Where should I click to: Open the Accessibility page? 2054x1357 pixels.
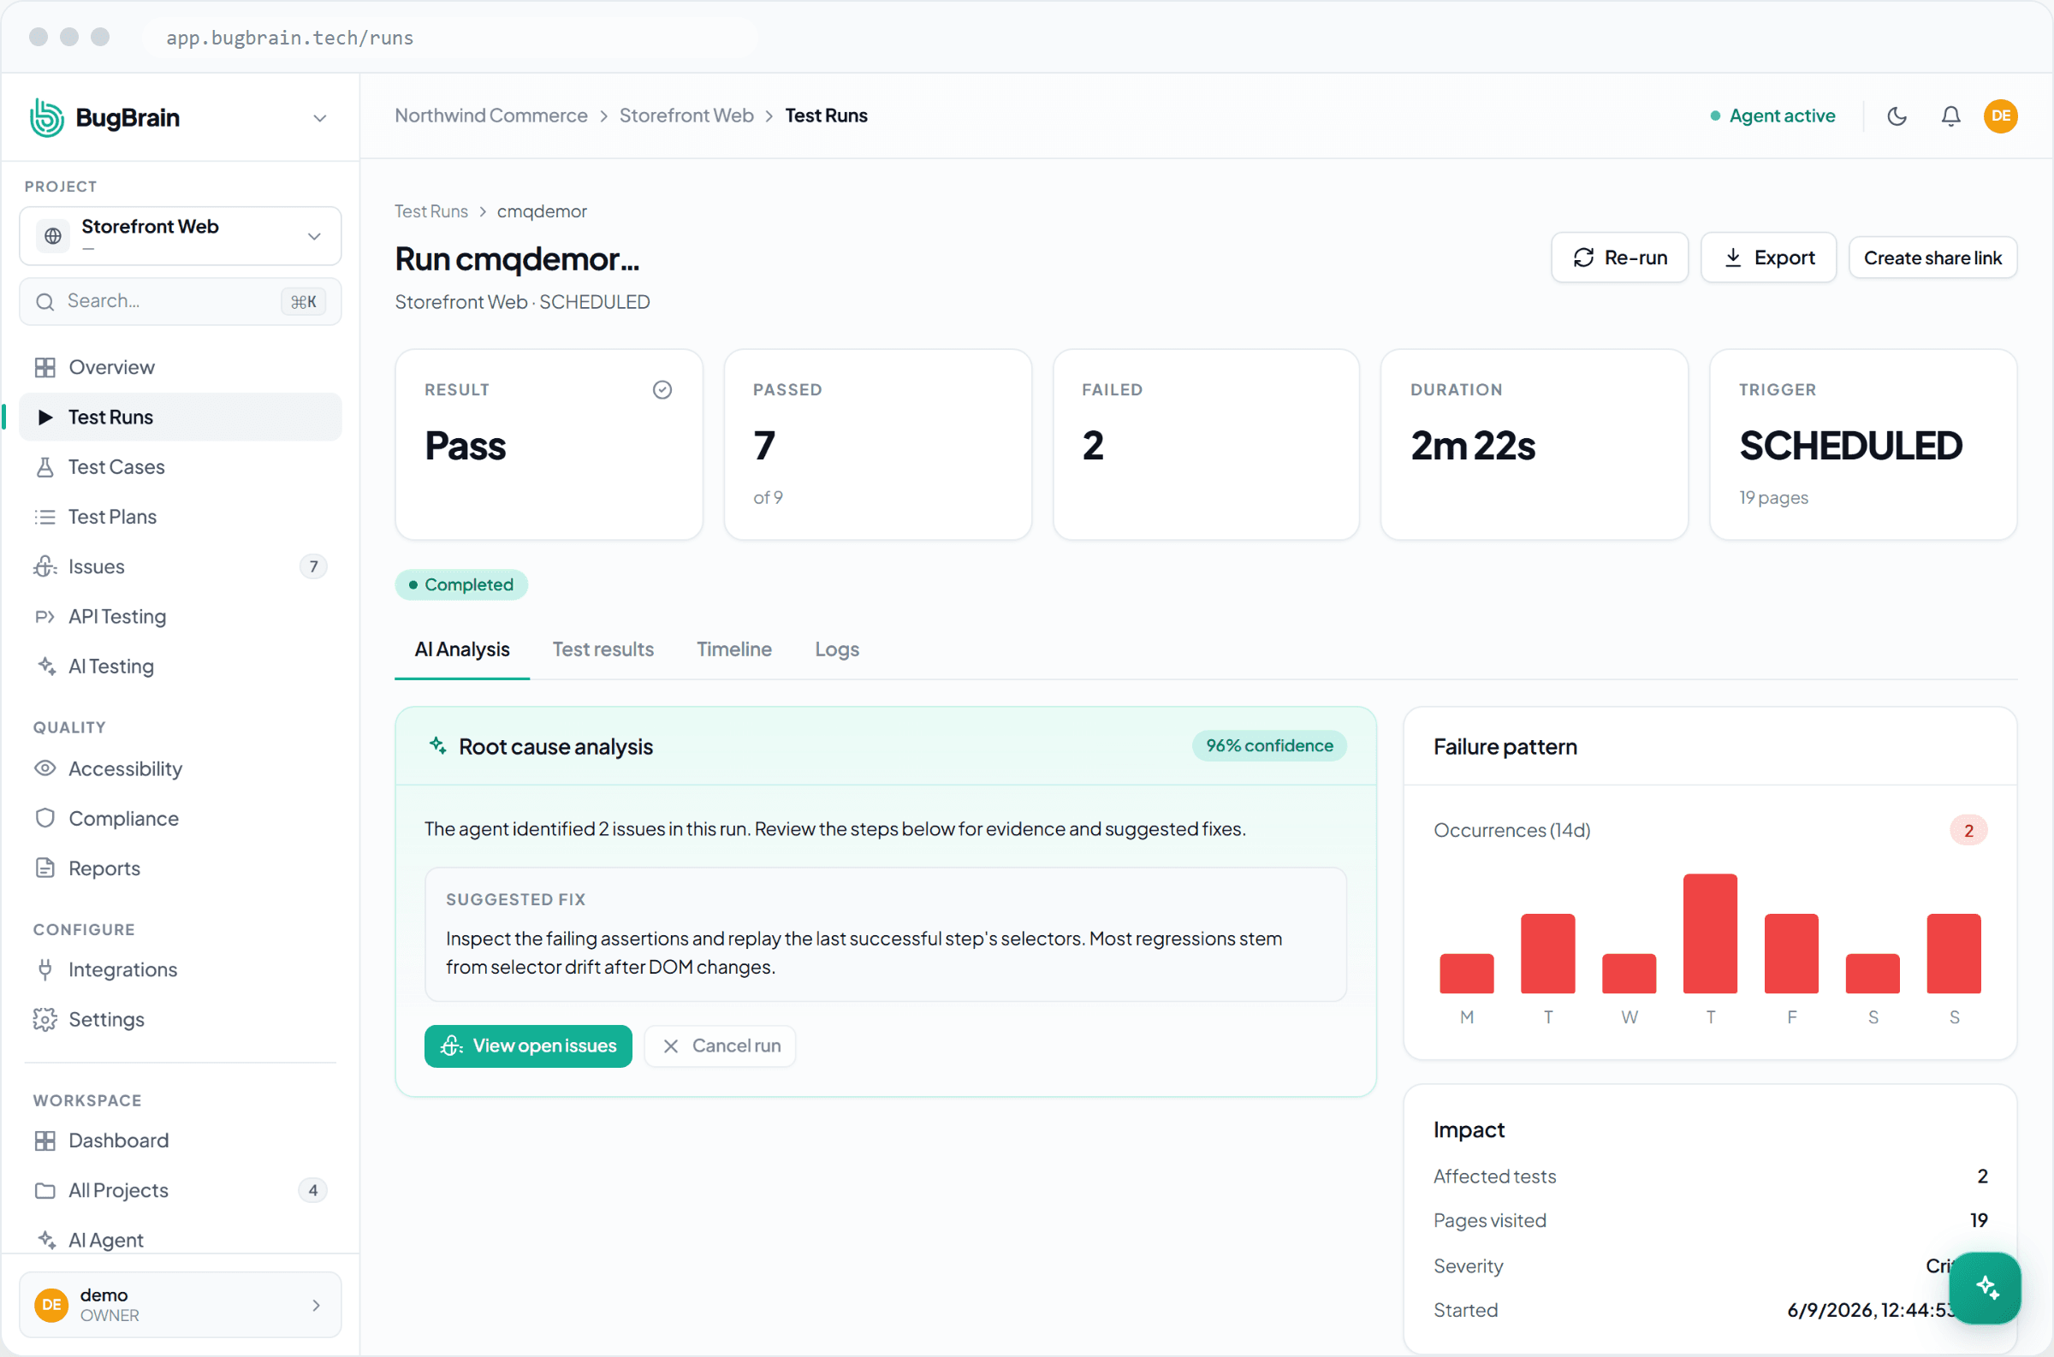point(180,768)
